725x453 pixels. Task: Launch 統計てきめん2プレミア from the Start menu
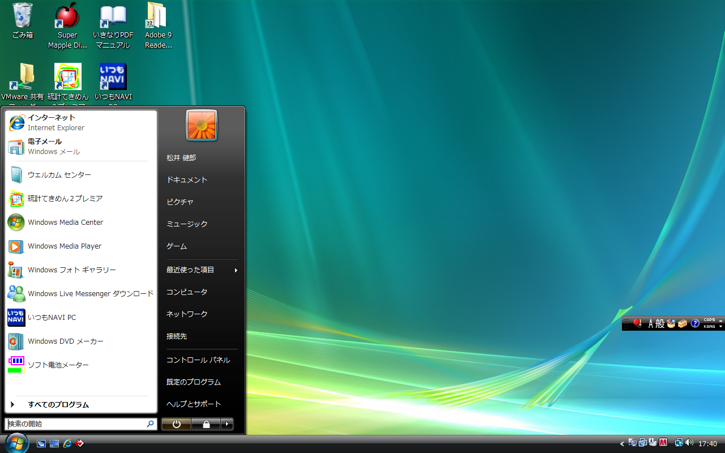point(81,199)
